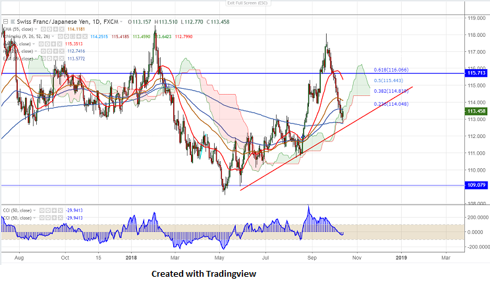Open settings gear of lower CCI (50, close)
This screenshot has width=490, height=284.
tap(48, 218)
